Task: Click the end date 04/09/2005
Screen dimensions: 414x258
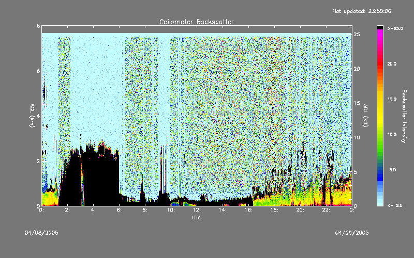Action: tap(352, 233)
